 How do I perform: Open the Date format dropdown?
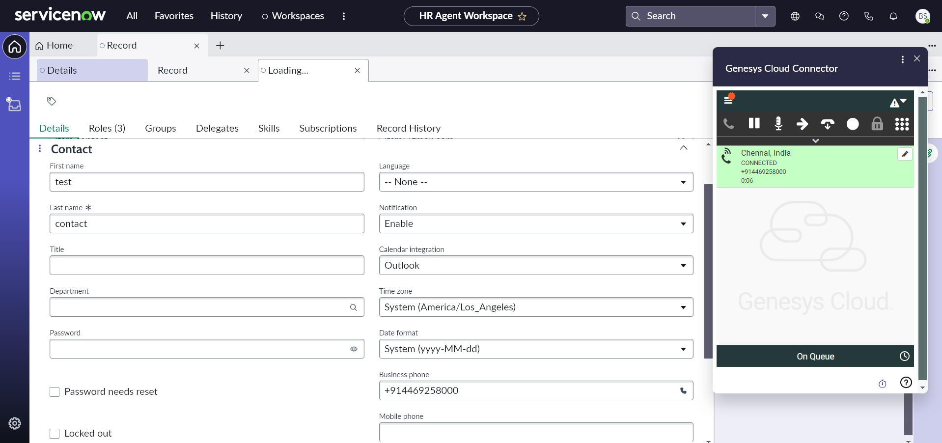point(536,349)
